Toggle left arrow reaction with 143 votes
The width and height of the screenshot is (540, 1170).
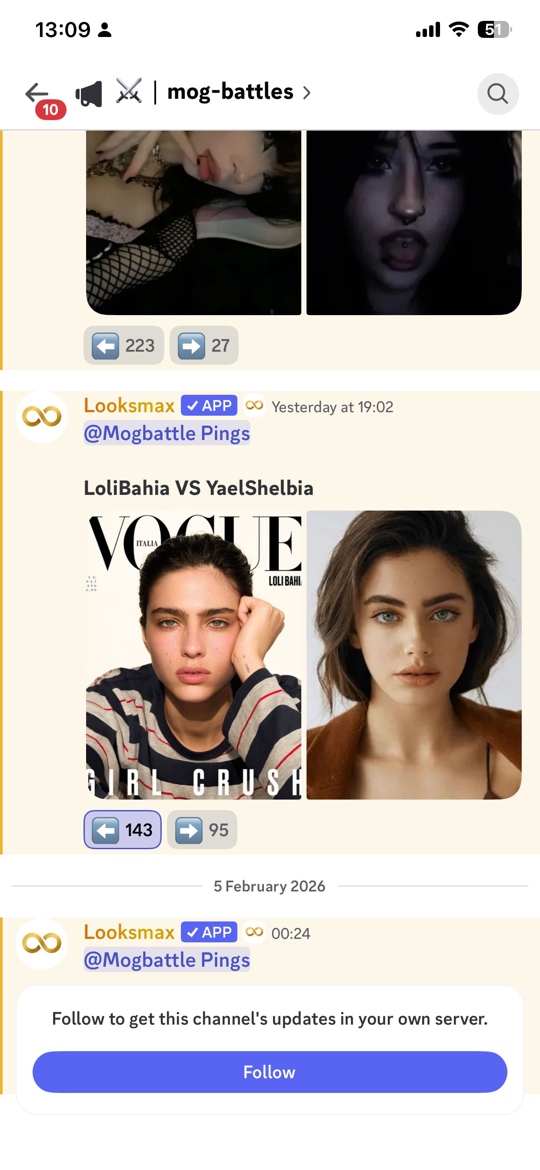tap(123, 829)
